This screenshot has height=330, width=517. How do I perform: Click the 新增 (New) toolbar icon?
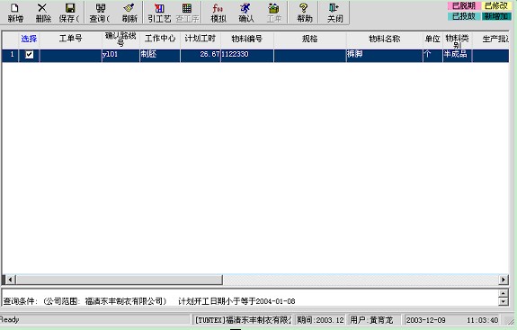point(15,13)
